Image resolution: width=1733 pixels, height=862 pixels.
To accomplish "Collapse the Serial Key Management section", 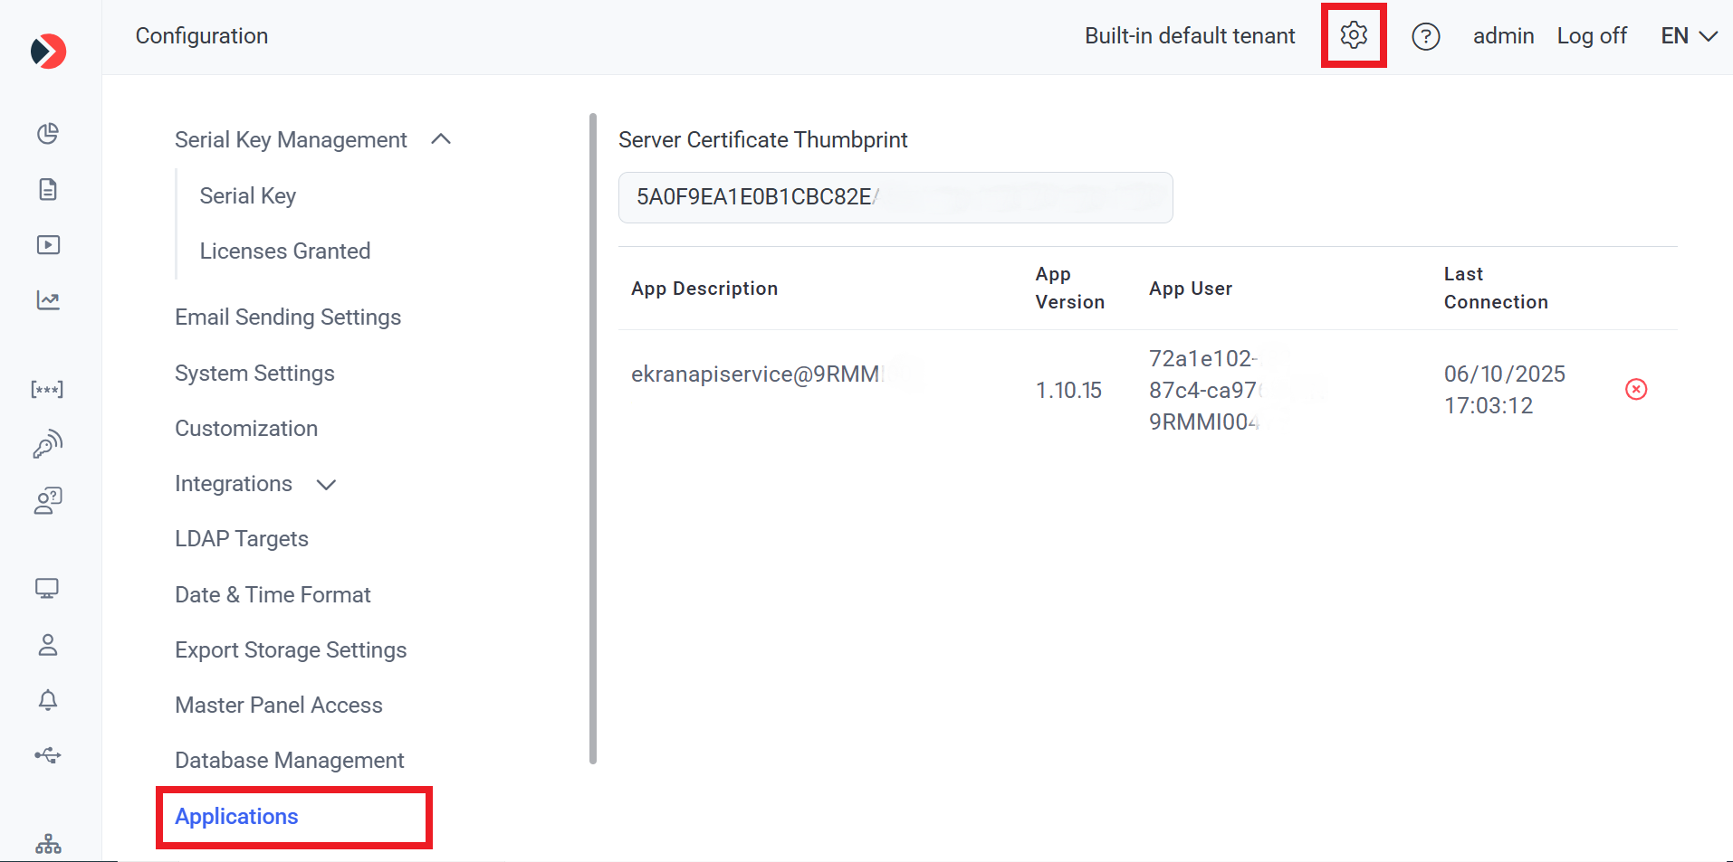I will [441, 139].
